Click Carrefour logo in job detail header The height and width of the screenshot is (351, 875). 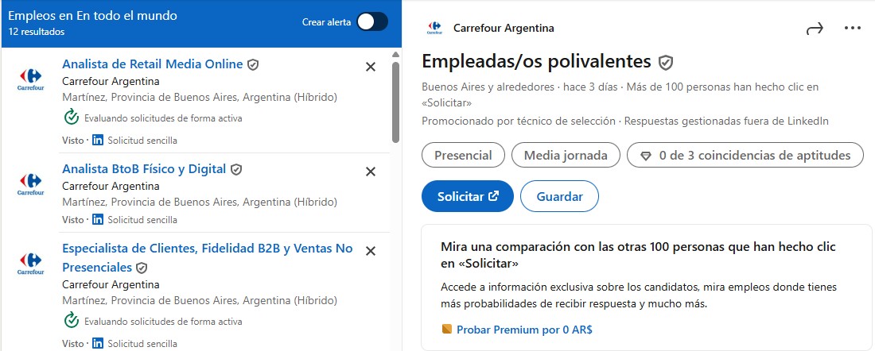(434, 29)
